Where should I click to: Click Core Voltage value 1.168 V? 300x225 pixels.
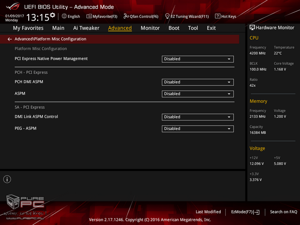coord(280,69)
